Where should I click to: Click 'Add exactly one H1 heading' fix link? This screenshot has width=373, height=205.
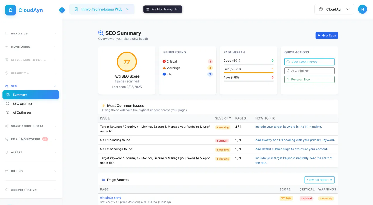pos(295,140)
